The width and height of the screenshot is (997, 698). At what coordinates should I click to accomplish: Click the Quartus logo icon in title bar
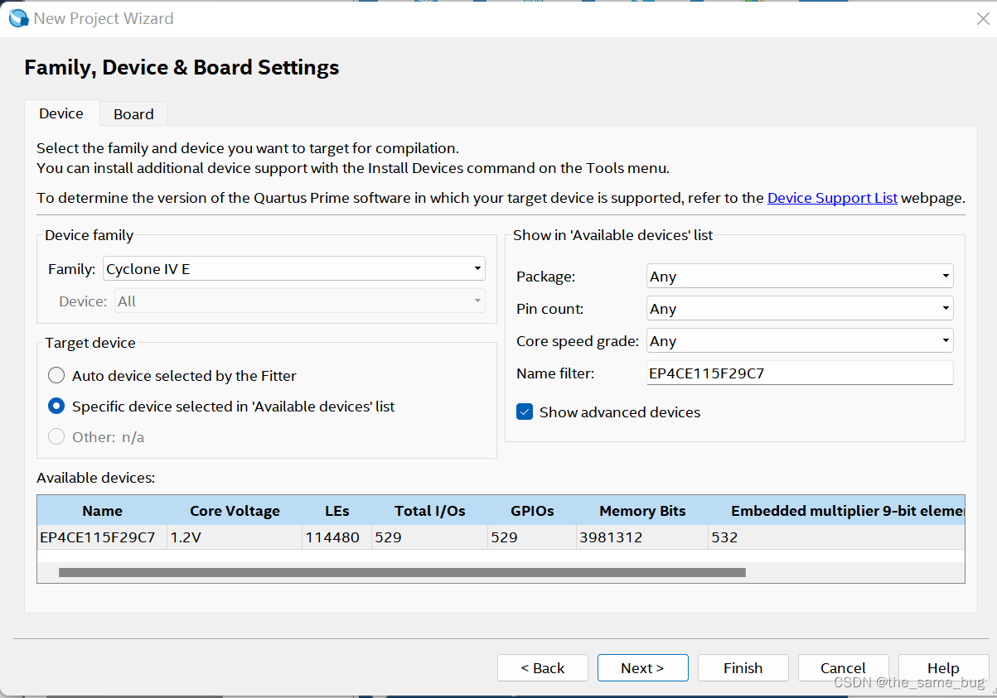tap(18, 18)
